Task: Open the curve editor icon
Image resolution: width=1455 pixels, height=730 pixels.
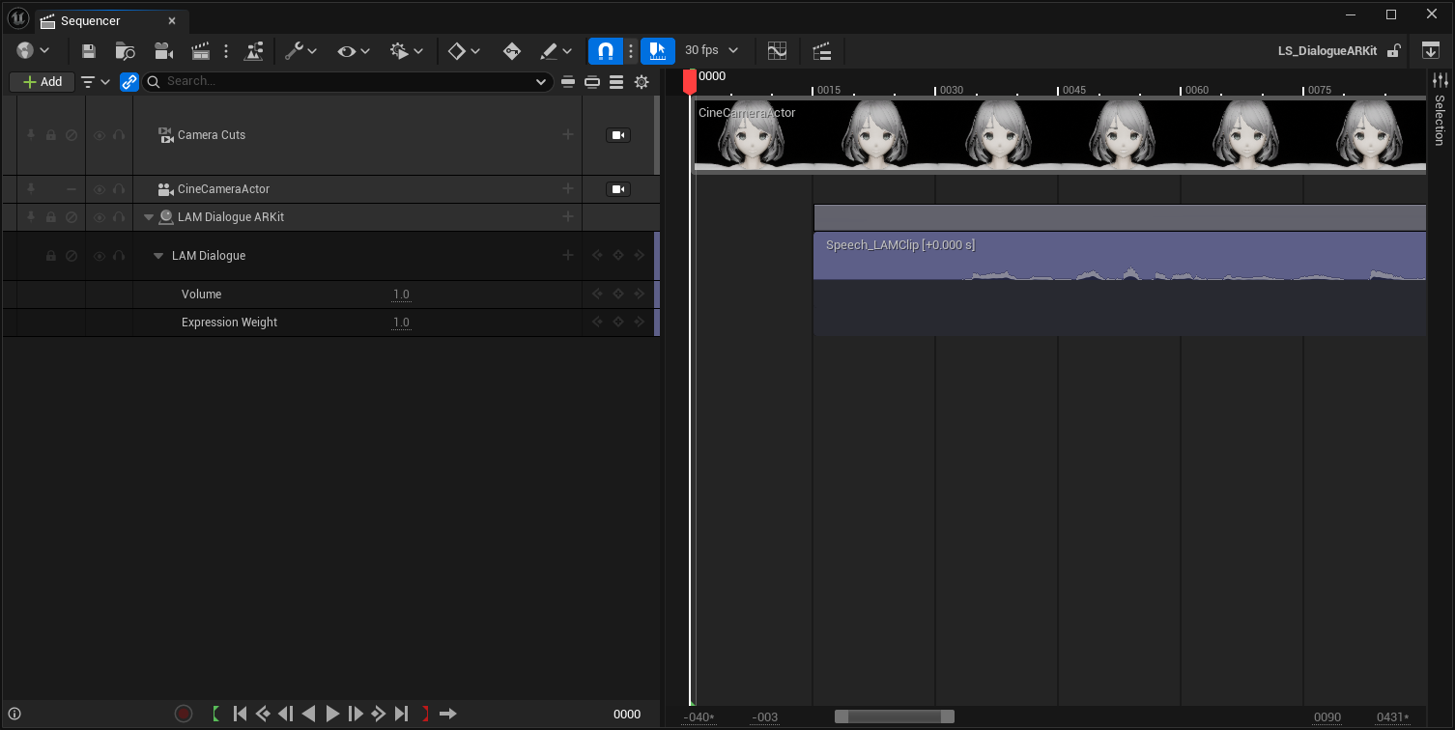Action: click(x=777, y=51)
